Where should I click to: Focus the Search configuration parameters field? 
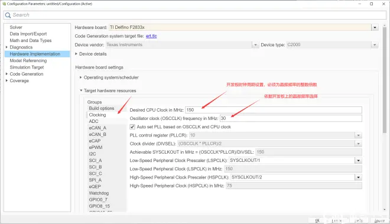(195, 15)
